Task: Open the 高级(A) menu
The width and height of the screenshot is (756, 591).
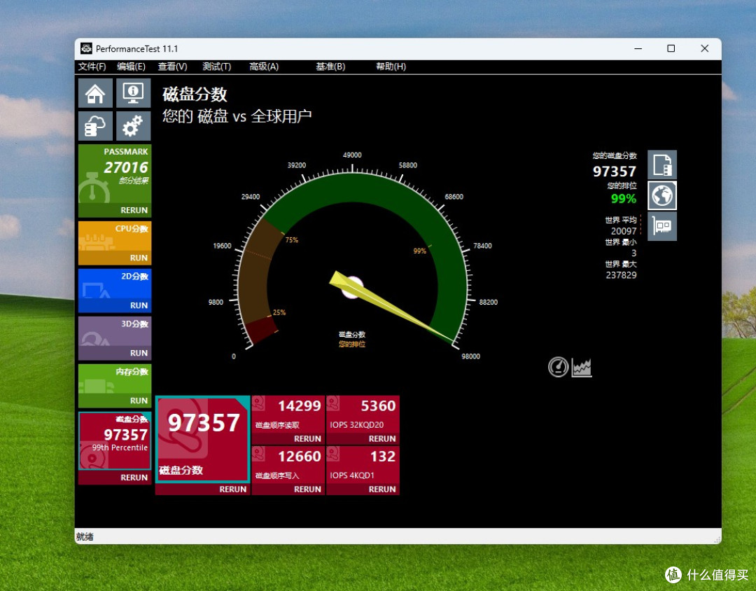Action: [x=264, y=67]
